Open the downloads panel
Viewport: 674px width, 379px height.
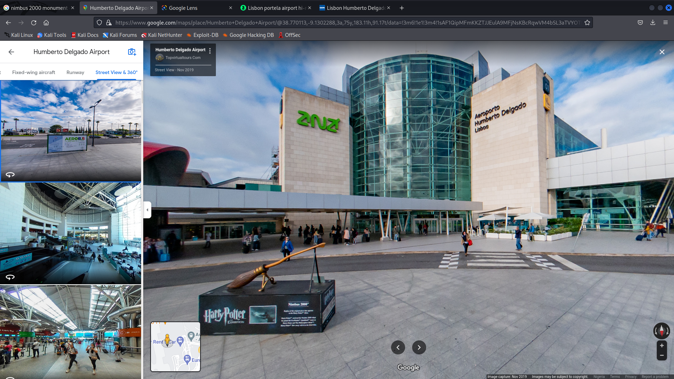(653, 22)
